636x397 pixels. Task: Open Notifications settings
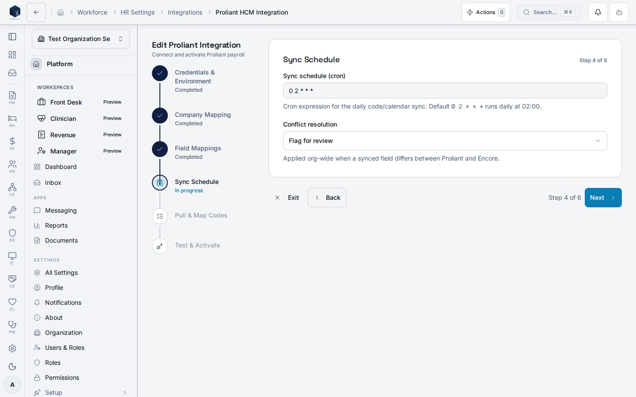tap(80, 303)
